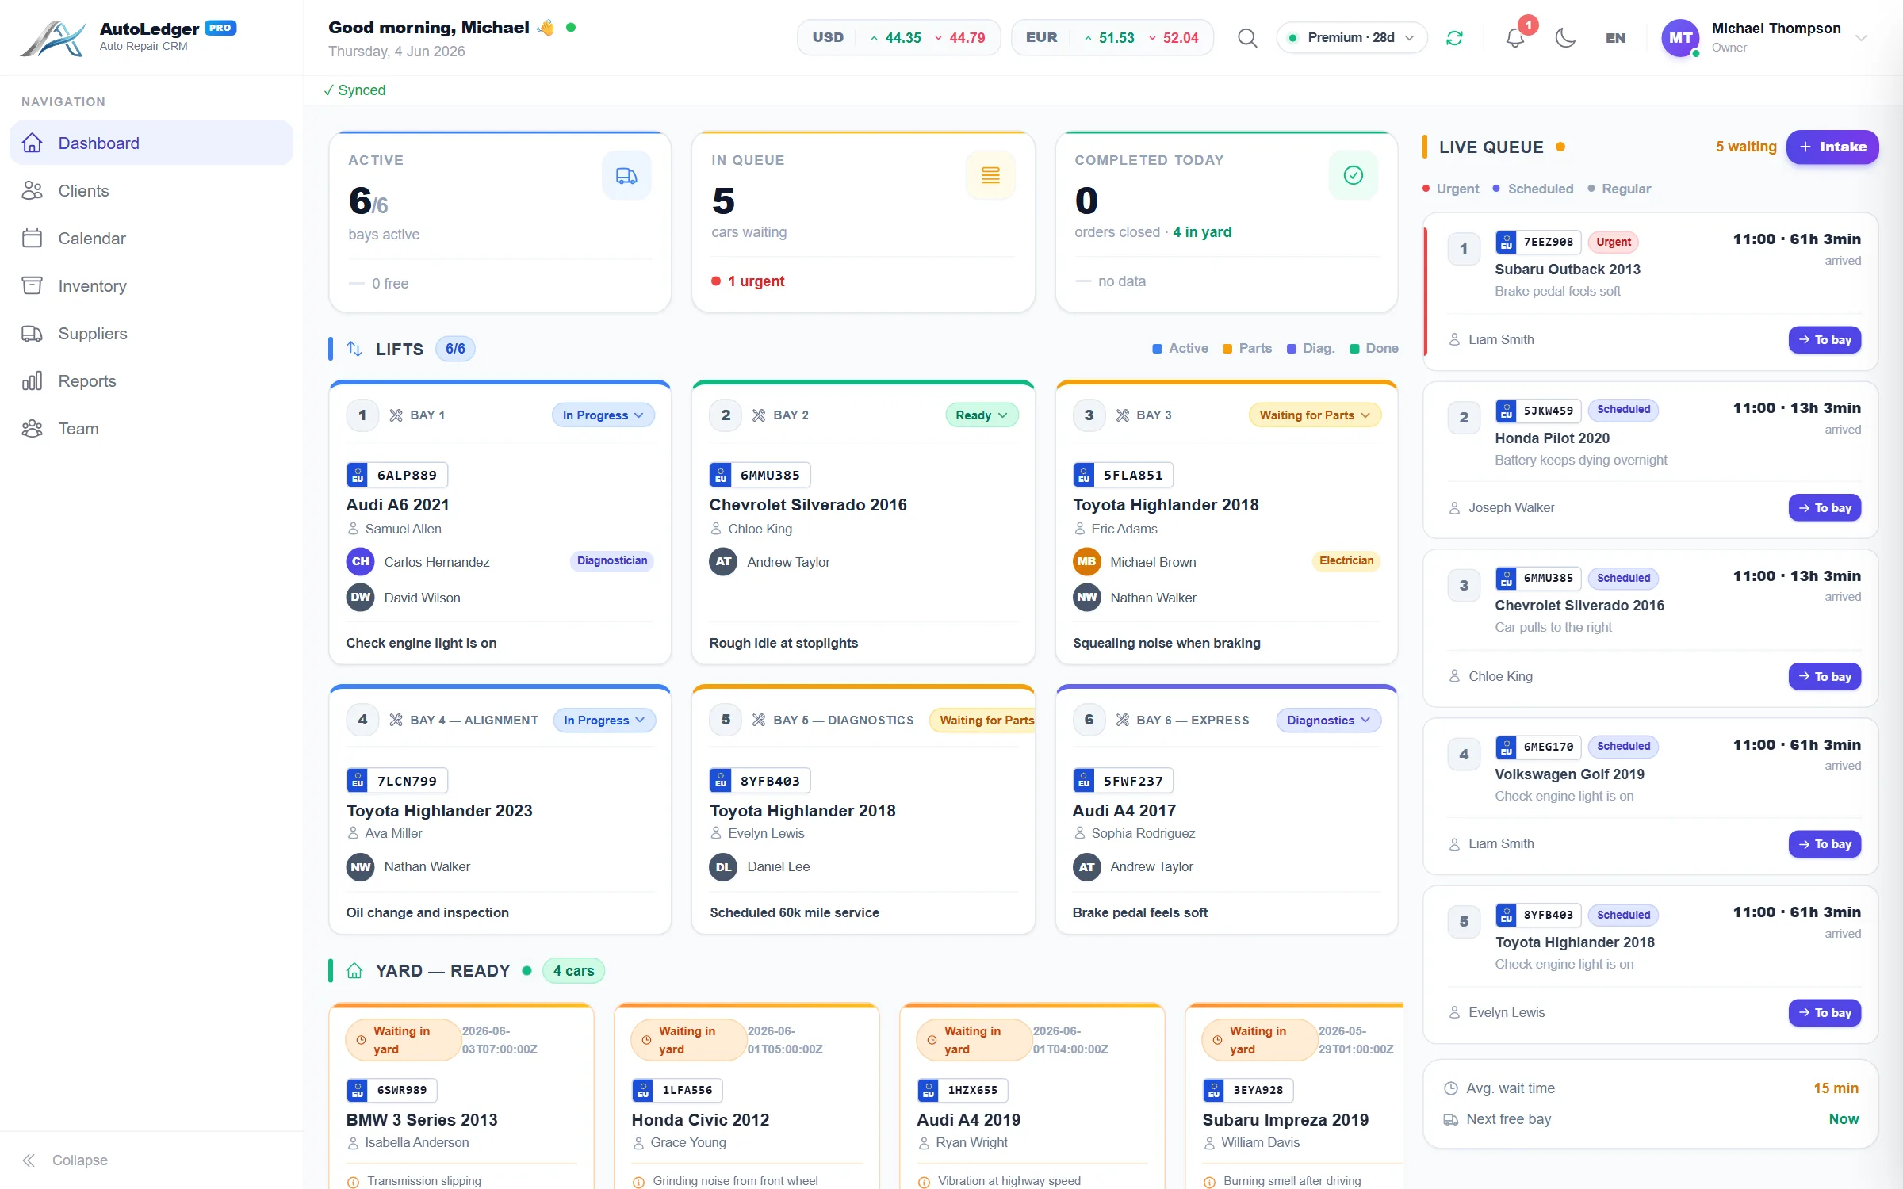
Task: Click Daniel Lee DL avatar
Action: click(x=723, y=867)
